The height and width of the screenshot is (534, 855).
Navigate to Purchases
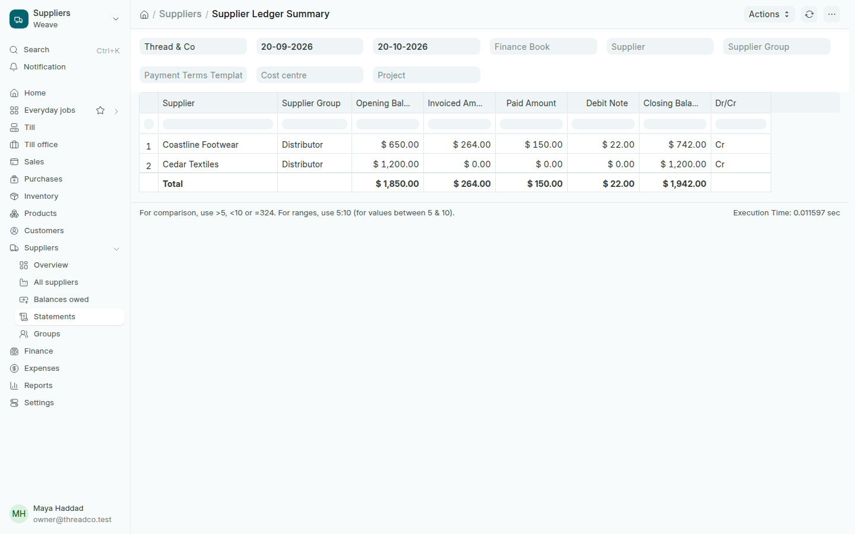(65, 179)
